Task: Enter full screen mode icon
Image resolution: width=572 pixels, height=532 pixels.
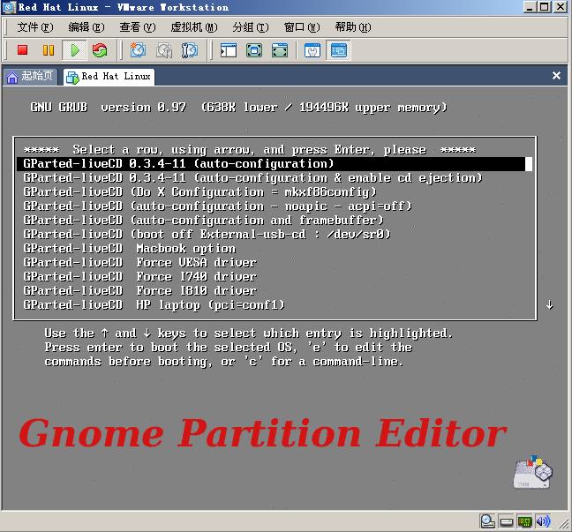Action: point(280,50)
